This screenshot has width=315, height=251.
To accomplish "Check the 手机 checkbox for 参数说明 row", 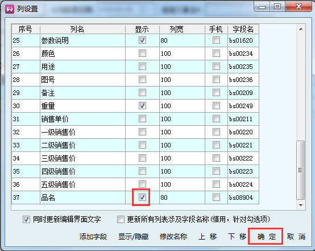I will pyautogui.click(x=216, y=40).
